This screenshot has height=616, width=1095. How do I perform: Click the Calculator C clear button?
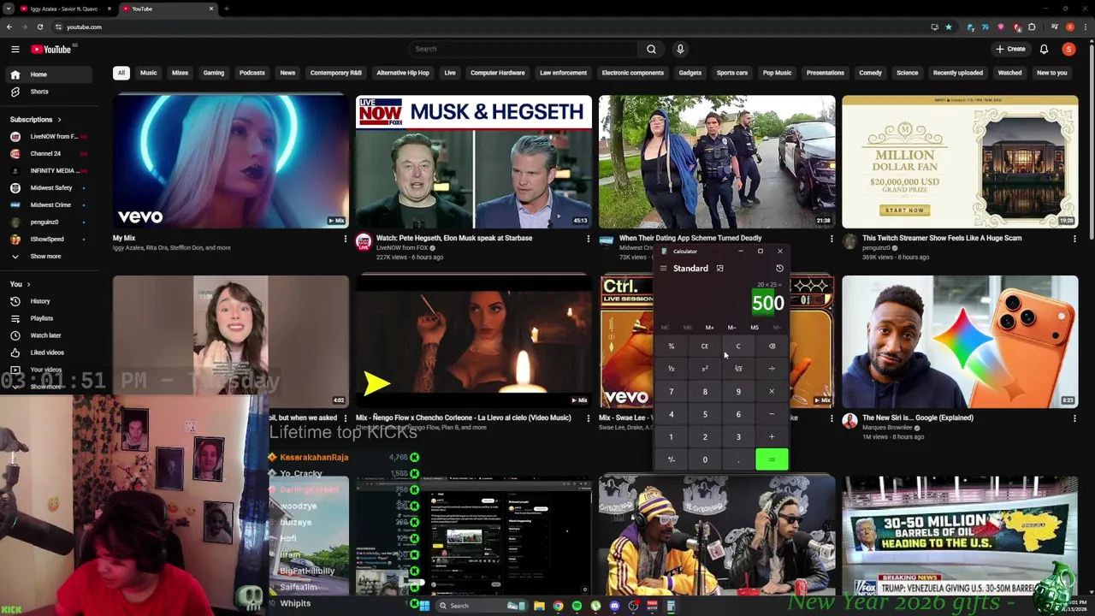(x=738, y=346)
